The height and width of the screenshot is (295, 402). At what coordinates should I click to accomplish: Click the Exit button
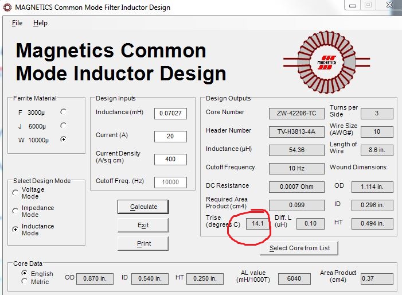tap(143, 225)
